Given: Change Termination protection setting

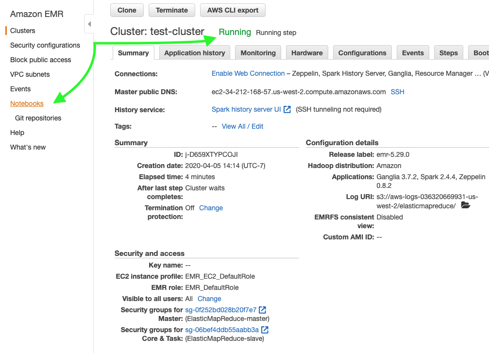Looking at the screenshot, I should click(211, 208).
